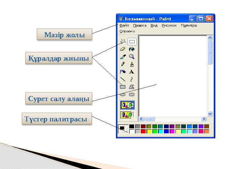The image size is (225, 169).
Task: Pick the black color swatch
Action: [x=132, y=126]
